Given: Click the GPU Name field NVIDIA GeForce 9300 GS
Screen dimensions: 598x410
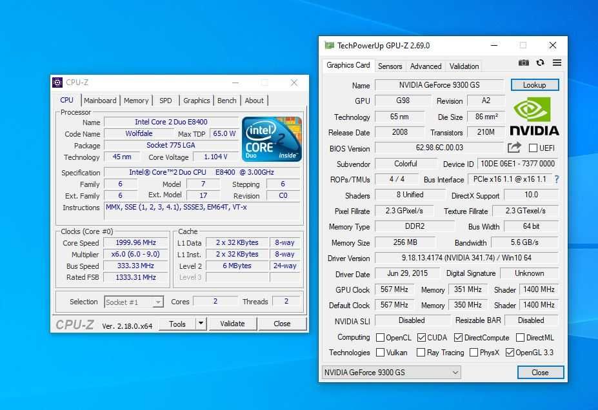Looking at the screenshot, I should pos(439,85).
